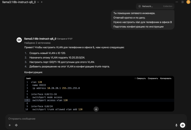
Task: Click code line 'vlan 120'
Action: click(x=36, y=82)
